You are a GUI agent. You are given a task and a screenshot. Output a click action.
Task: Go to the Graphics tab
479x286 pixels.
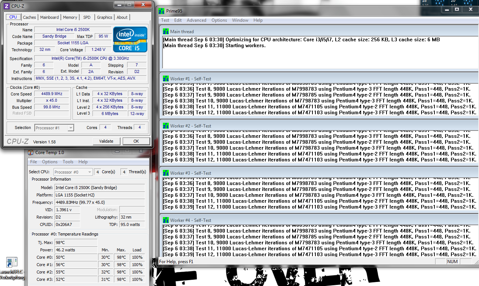coord(105,17)
